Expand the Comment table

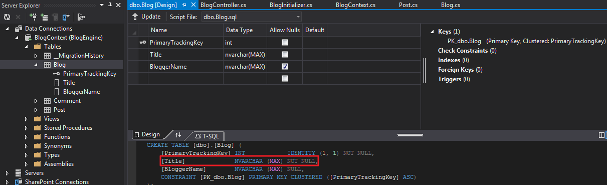(36, 101)
